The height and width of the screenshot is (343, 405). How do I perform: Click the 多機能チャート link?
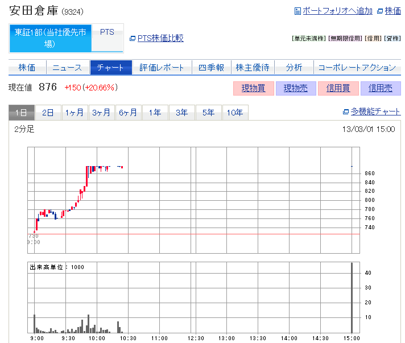(x=375, y=112)
